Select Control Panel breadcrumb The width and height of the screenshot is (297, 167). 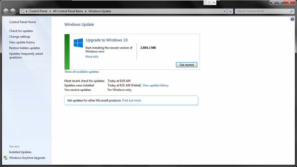[x=38, y=11]
